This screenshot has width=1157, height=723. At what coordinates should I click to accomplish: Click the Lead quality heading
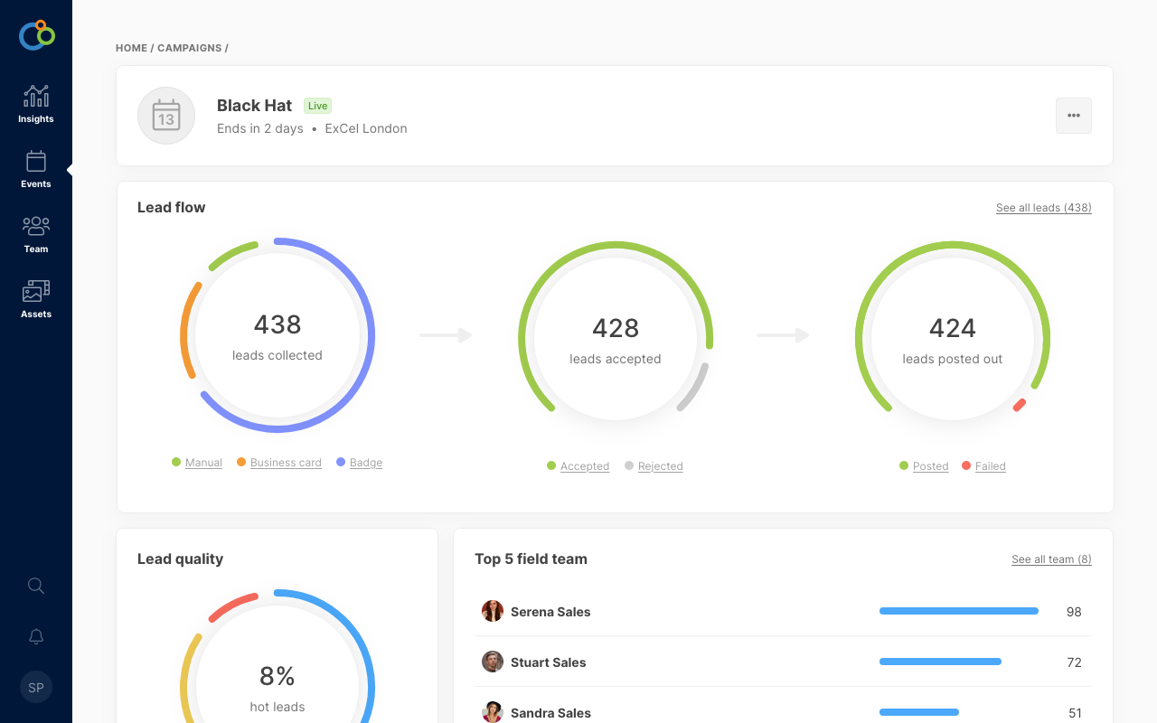180,559
